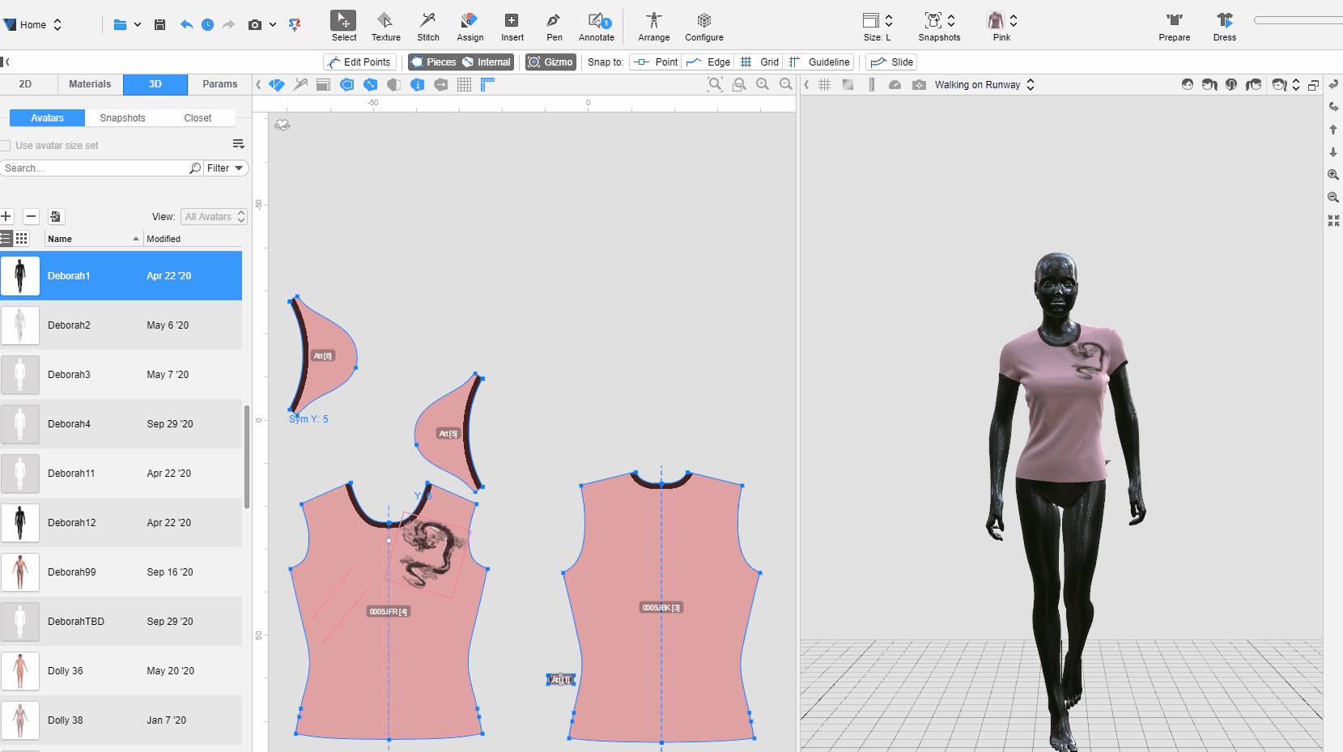Toggle Internal lines button
The height and width of the screenshot is (752, 1343).
click(x=487, y=62)
